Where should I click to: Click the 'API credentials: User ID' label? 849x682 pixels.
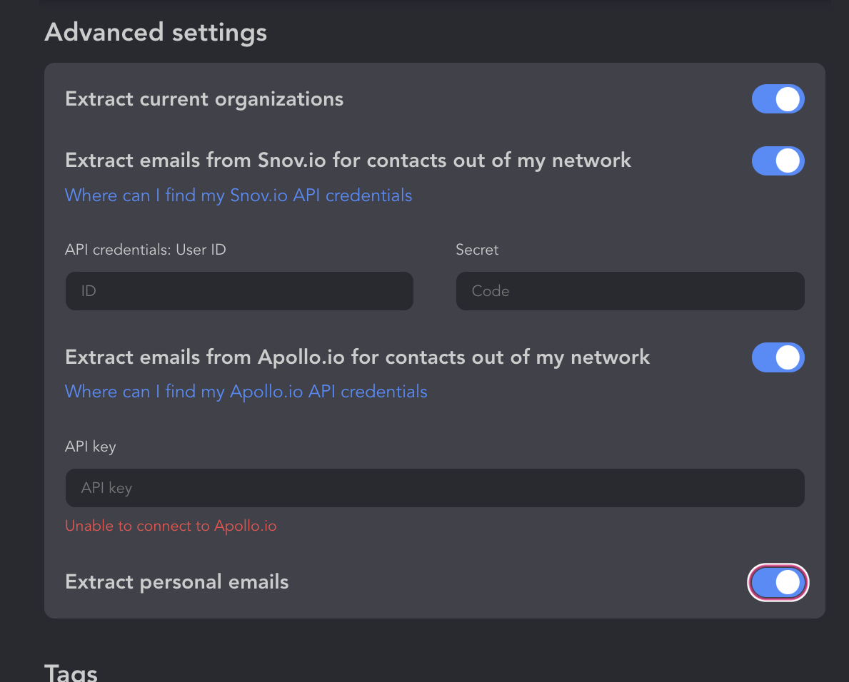(x=145, y=250)
